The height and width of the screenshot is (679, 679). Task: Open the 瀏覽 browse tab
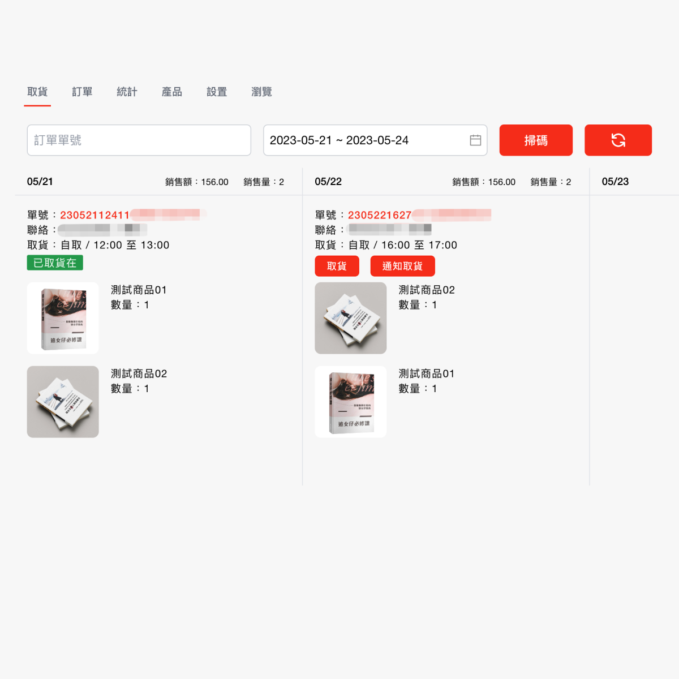[x=261, y=92]
